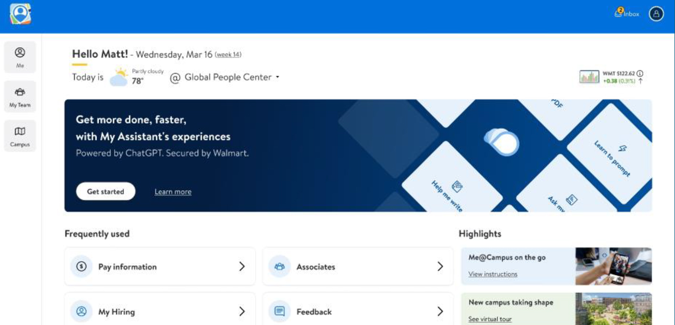The image size is (675, 325).
Task: Go to the Me sidebar section
Action: (x=20, y=57)
